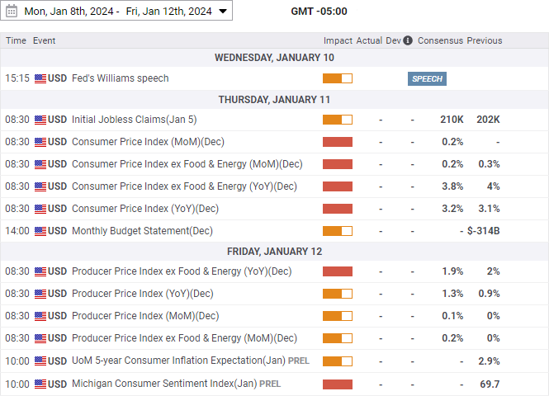Click the 14:00 time on Budget Statement row

[x=17, y=231]
